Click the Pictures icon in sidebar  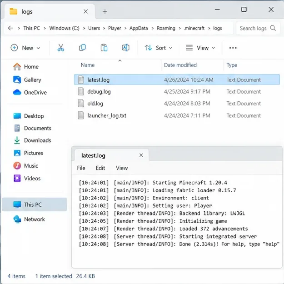pos(17,153)
